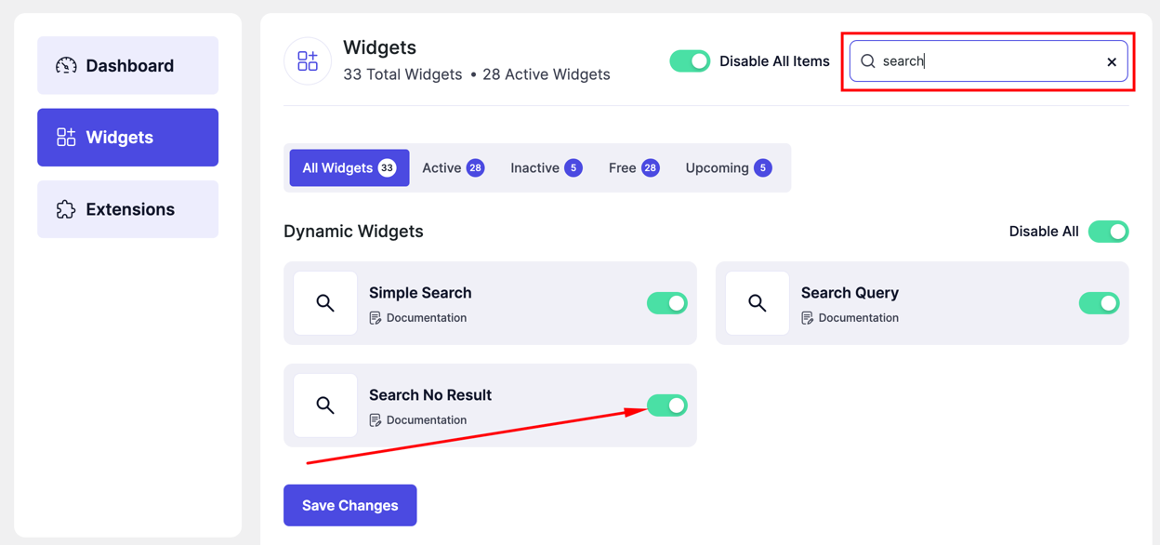This screenshot has height=545, width=1160.
Task: Click the Save Changes button
Action: (350, 505)
